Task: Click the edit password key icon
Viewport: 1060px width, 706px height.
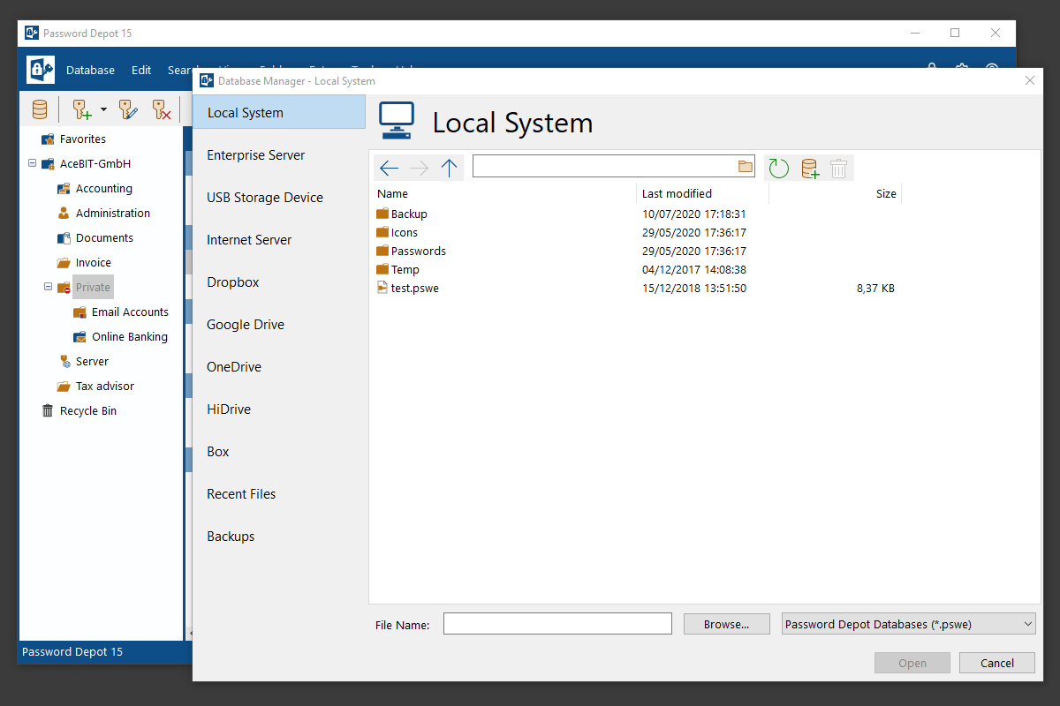Action: point(129,109)
